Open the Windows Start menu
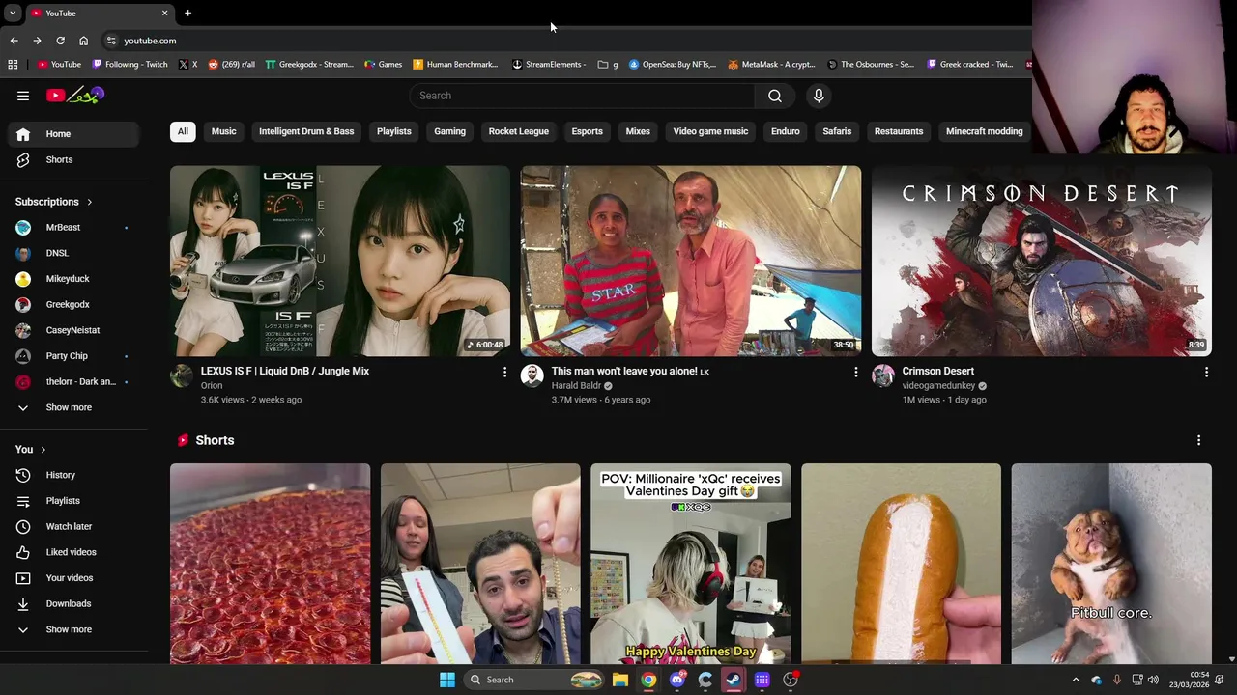 [447, 680]
